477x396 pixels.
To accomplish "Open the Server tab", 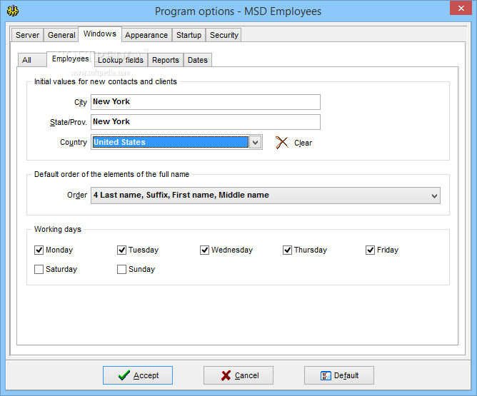I will point(27,35).
